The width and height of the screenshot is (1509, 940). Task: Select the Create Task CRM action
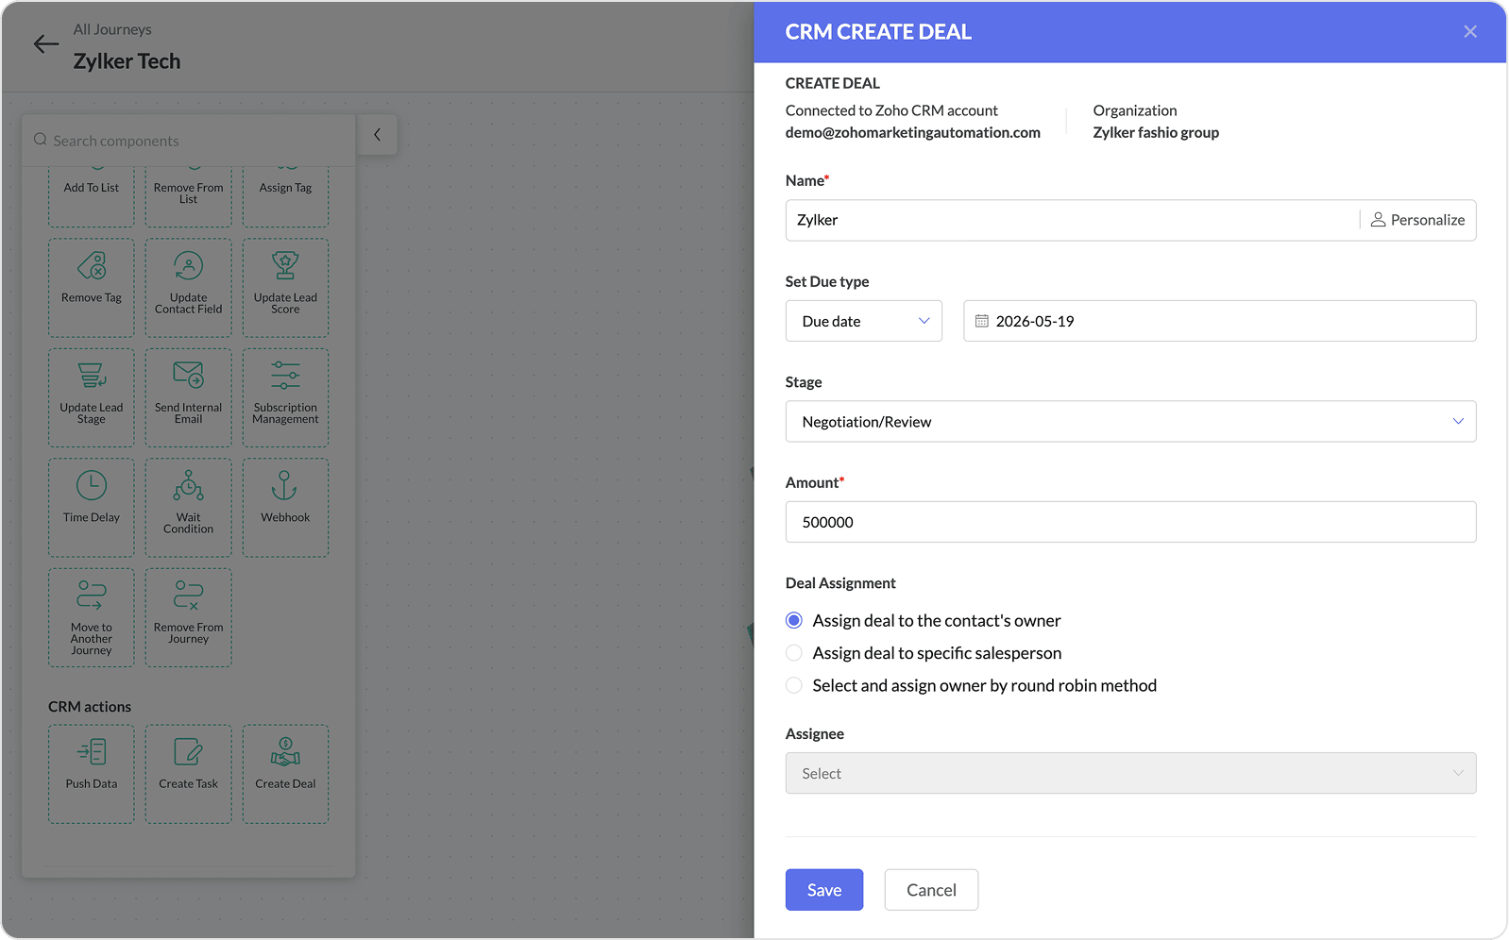pos(189,774)
